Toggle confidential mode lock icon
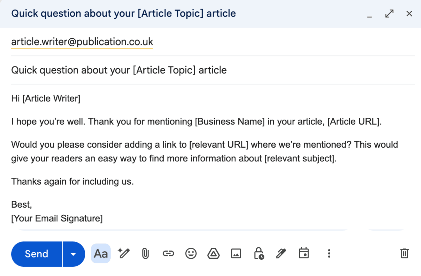This screenshot has width=421, height=276. (259, 254)
